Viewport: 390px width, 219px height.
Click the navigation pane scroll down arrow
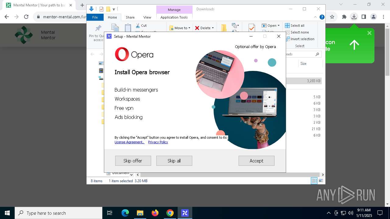point(131,175)
